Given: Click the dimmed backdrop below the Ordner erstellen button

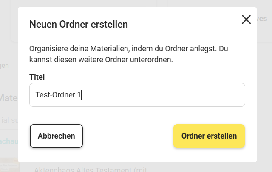Looking at the screenshot, I should tap(209, 167).
